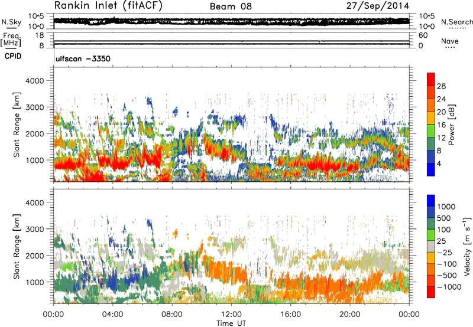Click the 'CPID' label
The image size is (473, 327).
click(13, 56)
